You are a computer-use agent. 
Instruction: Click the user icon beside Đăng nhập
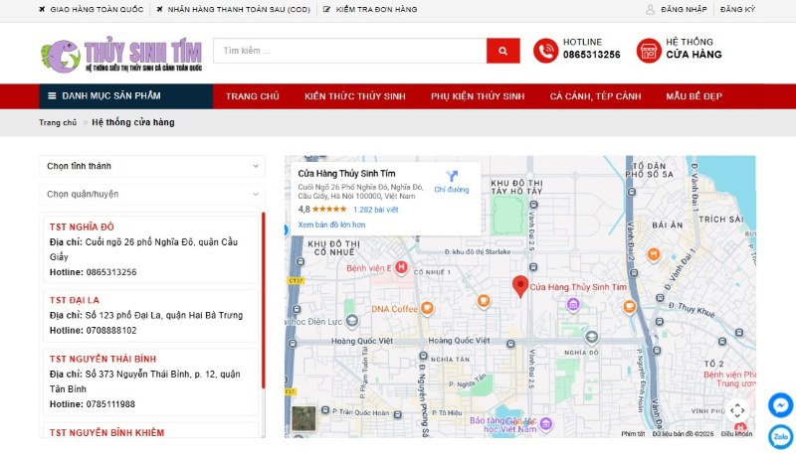(x=651, y=9)
